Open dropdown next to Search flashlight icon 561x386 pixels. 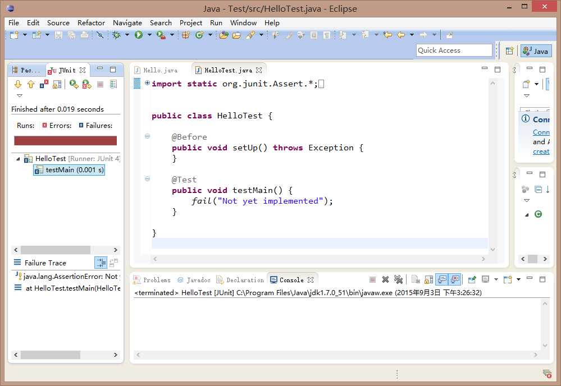pos(261,35)
